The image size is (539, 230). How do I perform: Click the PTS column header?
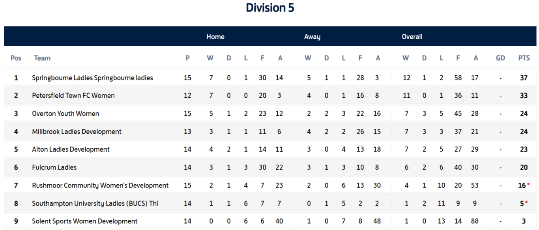coord(524,58)
